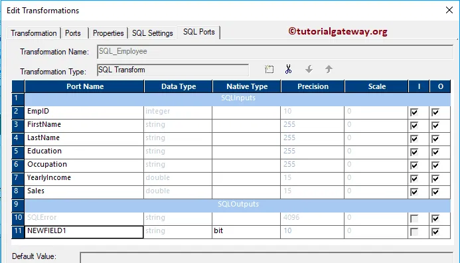
Task: Toggle the output checkbox for FirstName
Action: [435, 126]
